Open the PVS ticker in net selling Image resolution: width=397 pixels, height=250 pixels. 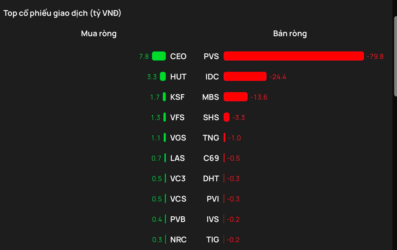211,56
